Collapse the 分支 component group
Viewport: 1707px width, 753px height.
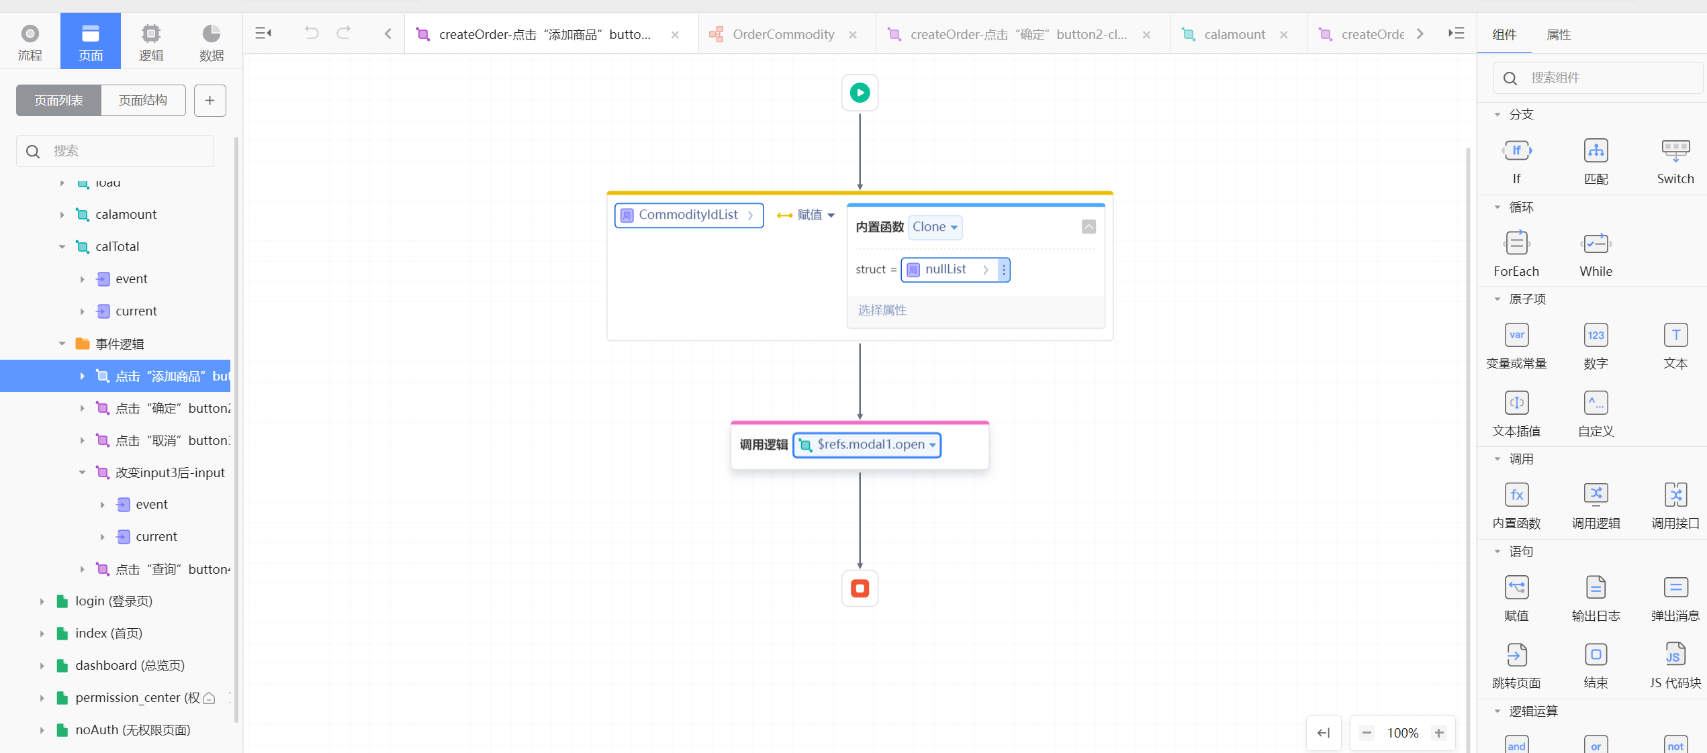tap(1497, 115)
